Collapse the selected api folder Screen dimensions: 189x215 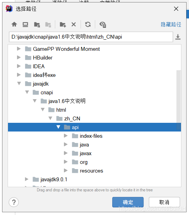58,127
